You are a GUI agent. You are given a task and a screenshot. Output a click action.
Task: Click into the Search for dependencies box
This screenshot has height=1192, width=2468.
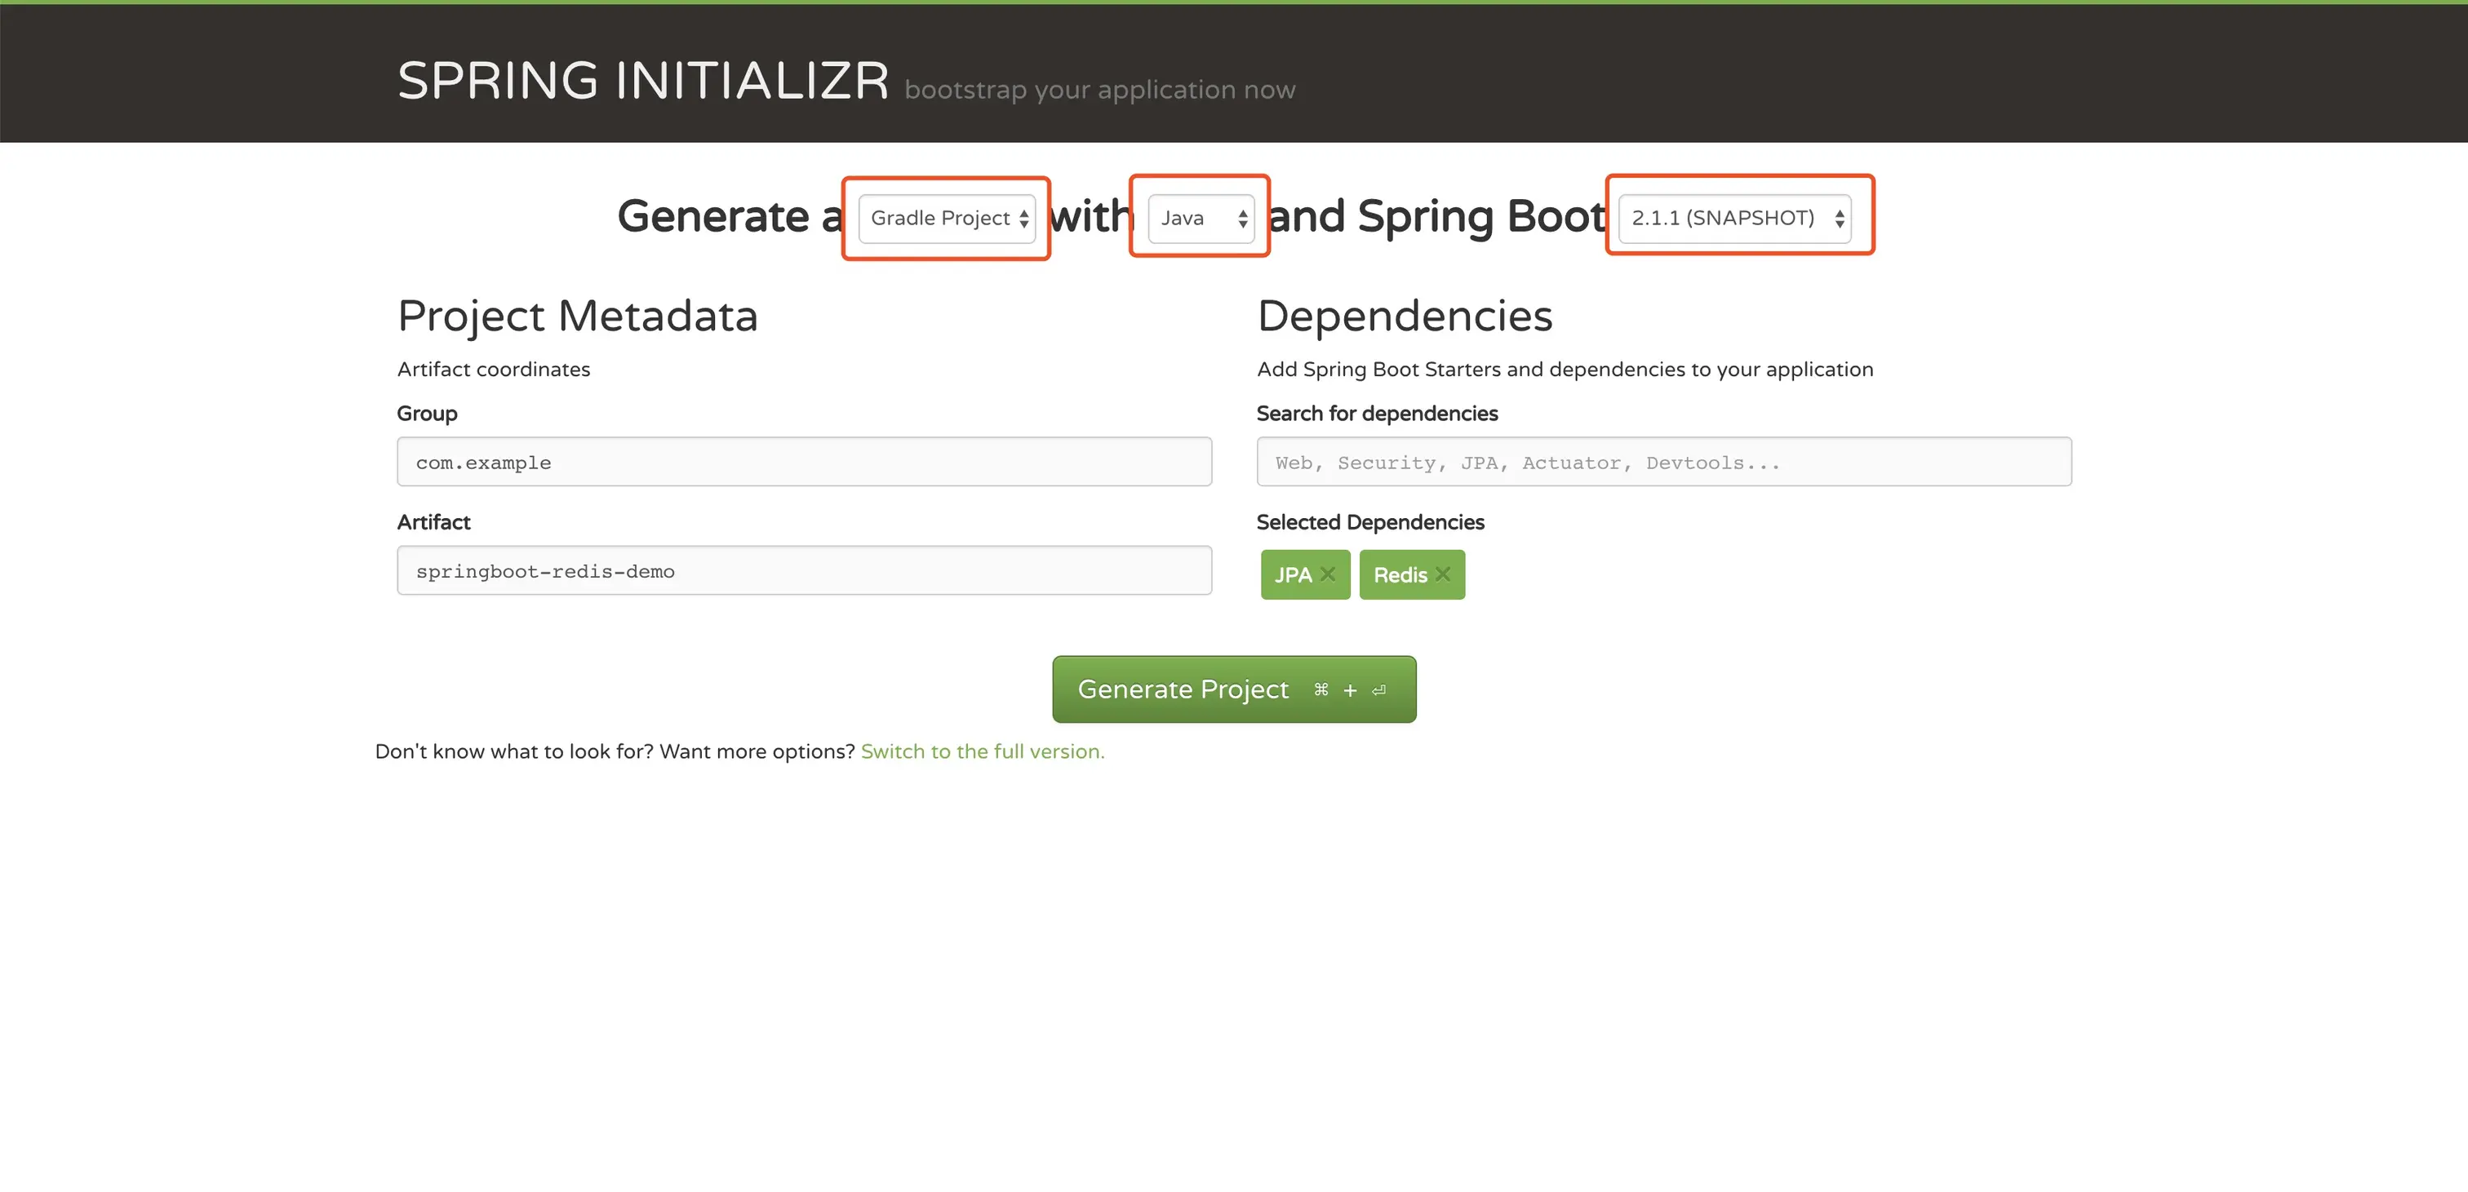pyautogui.click(x=1663, y=463)
